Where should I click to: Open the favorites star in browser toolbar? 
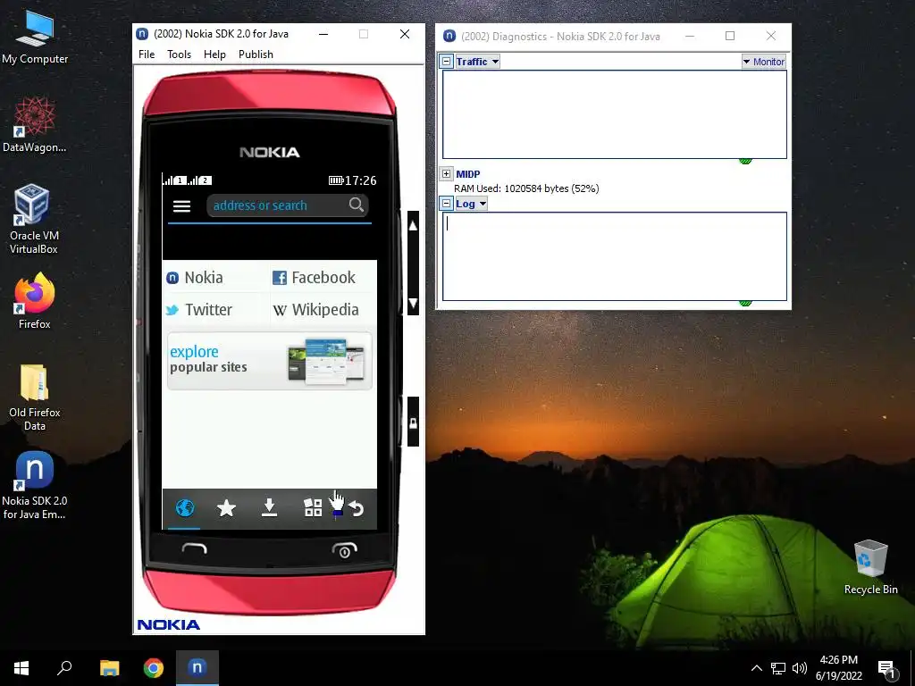tap(226, 508)
